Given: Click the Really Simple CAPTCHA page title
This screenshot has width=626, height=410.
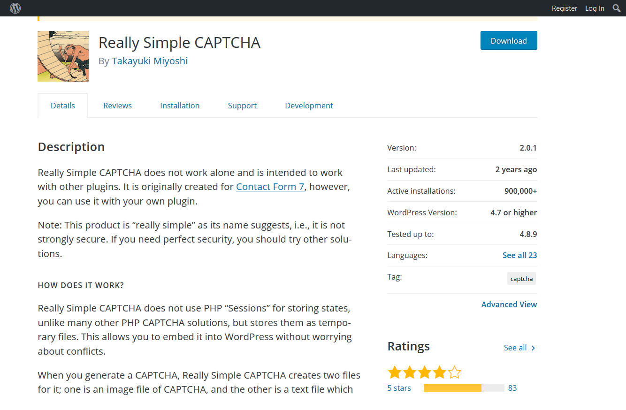Looking at the screenshot, I should point(179,43).
